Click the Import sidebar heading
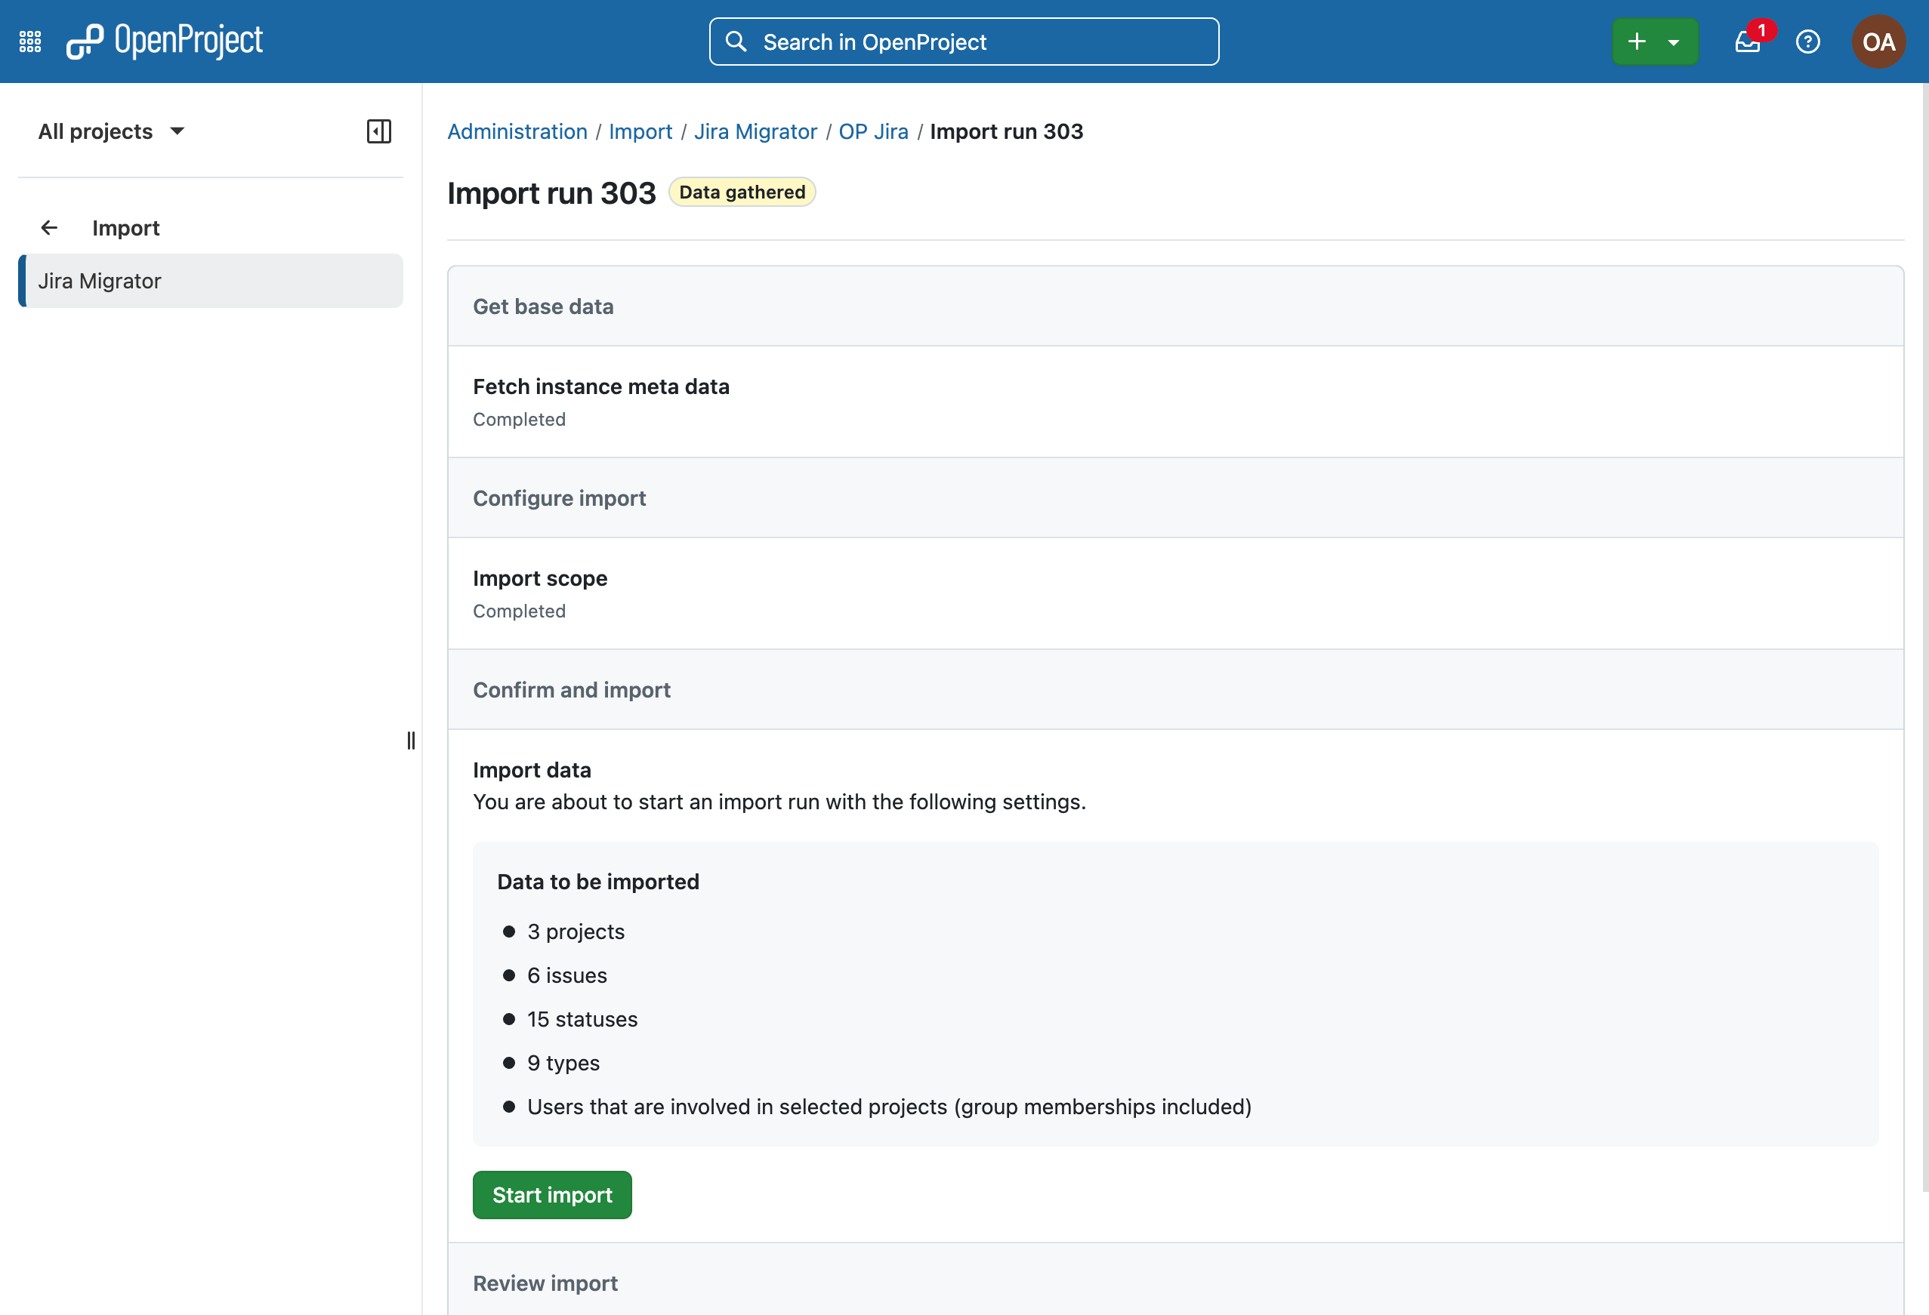Image resolution: width=1929 pixels, height=1315 pixels. point(125,227)
